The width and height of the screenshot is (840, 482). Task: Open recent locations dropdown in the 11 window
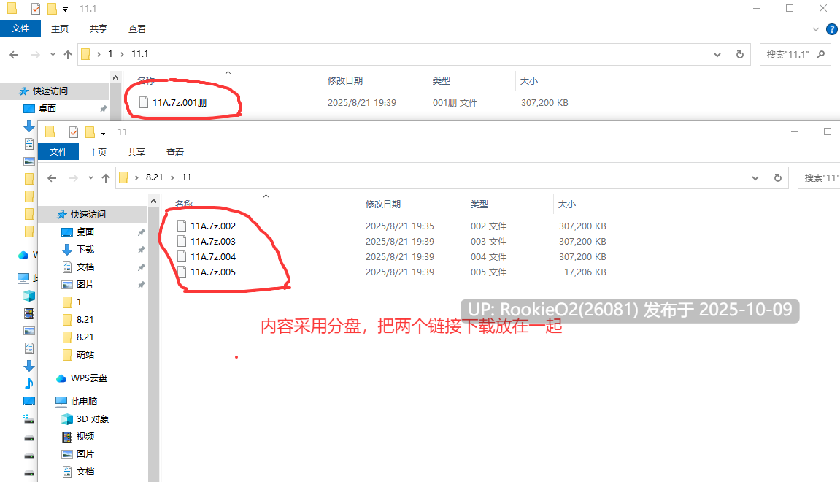pyautogui.click(x=90, y=178)
